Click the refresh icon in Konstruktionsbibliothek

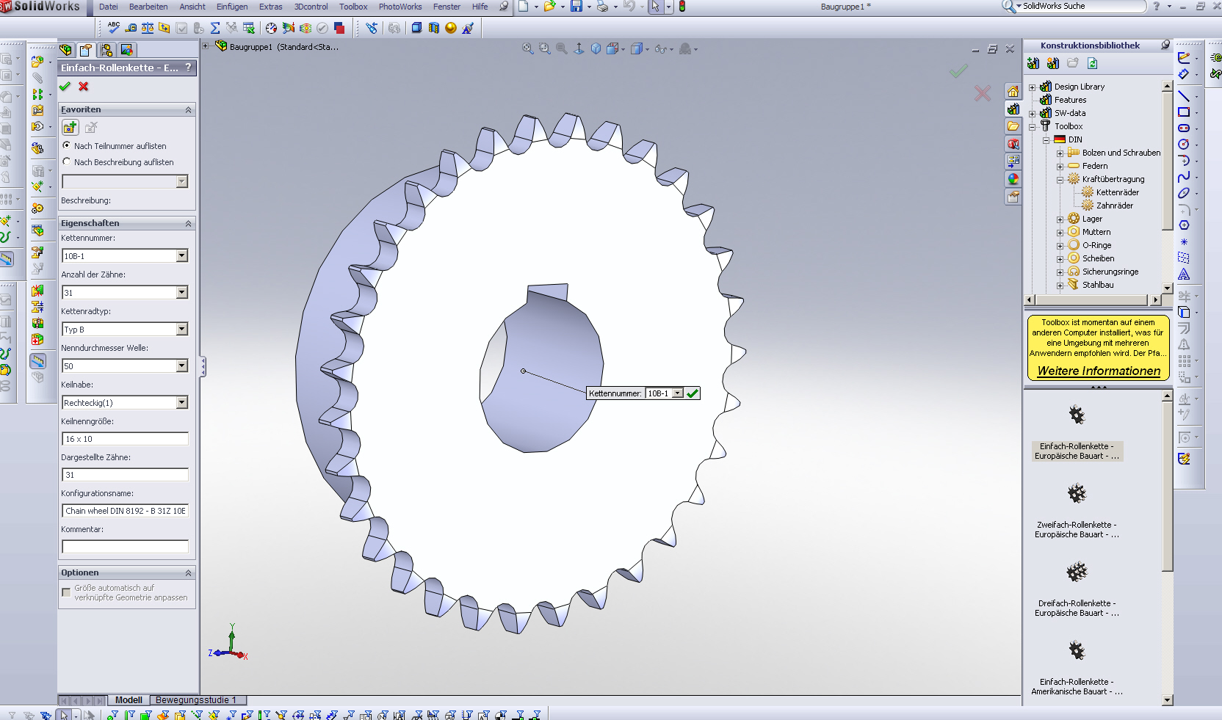click(1093, 63)
